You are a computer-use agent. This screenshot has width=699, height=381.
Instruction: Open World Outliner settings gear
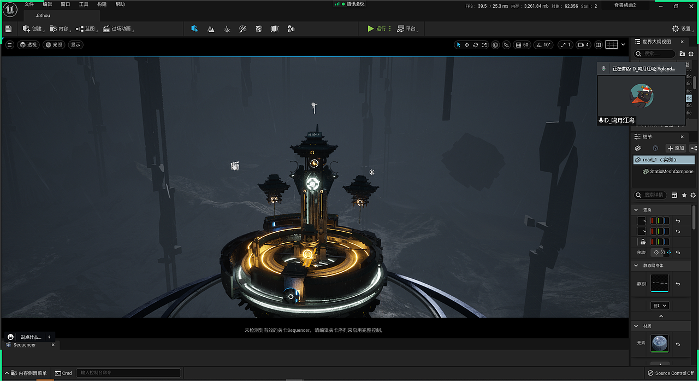click(691, 54)
